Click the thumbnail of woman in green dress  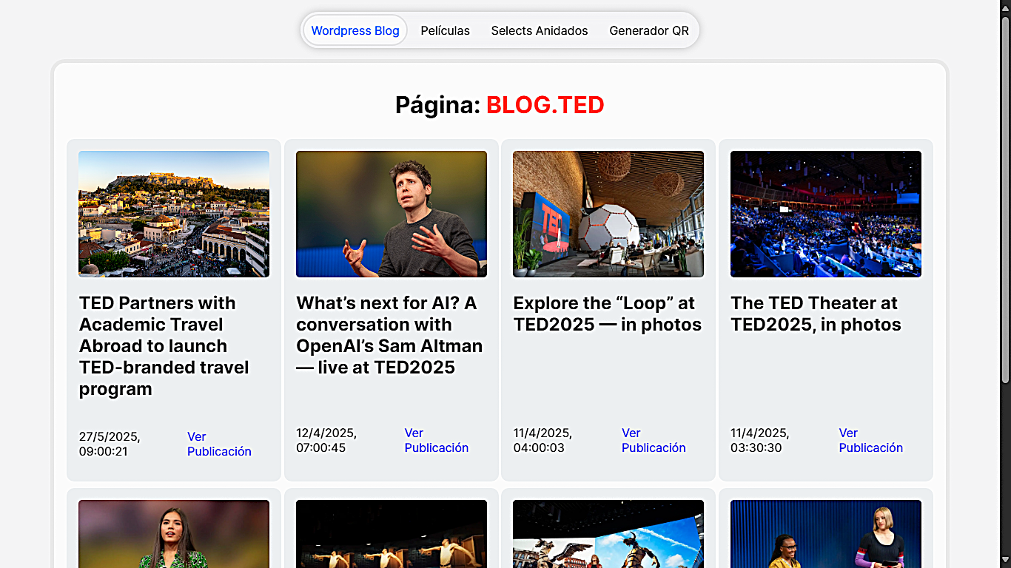174,534
